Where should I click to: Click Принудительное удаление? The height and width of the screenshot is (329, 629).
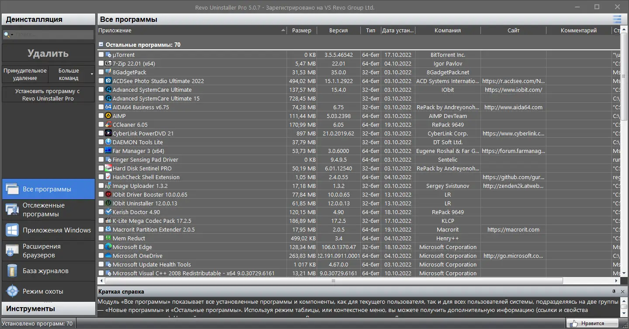click(25, 74)
